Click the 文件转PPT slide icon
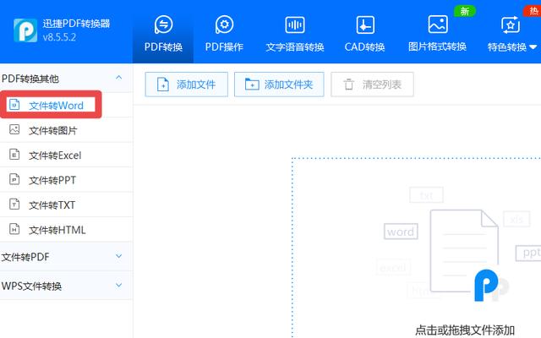The width and height of the screenshot is (541, 338). pyautogui.click(x=14, y=179)
